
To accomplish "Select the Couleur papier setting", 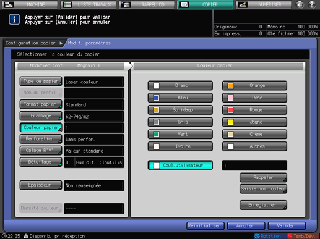I will point(41,127).
